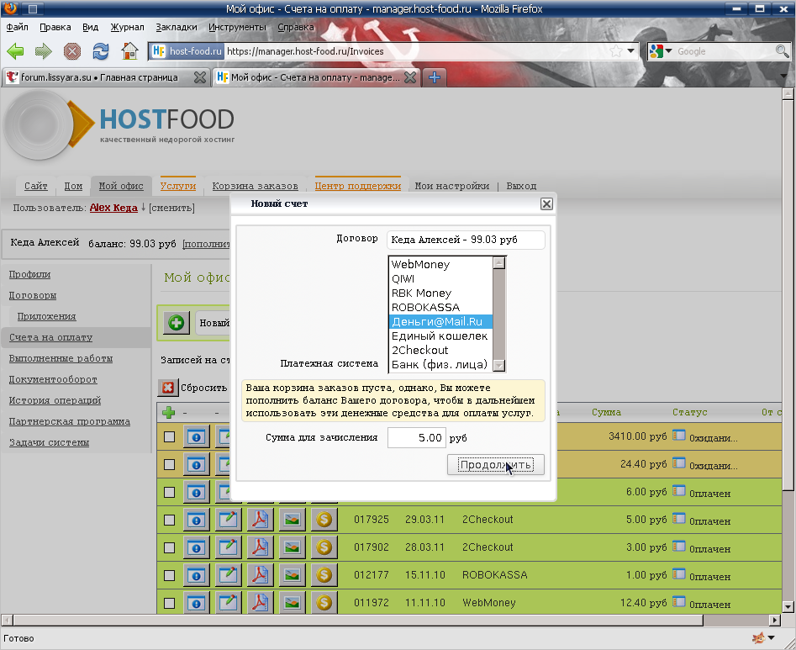View info icon for invoice 017925
Screen dimensions: 796x650
pos(197,520)
